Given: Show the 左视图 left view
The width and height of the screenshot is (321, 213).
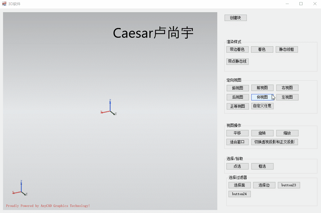Looking at the screenshot, I should tap(287, 97).
